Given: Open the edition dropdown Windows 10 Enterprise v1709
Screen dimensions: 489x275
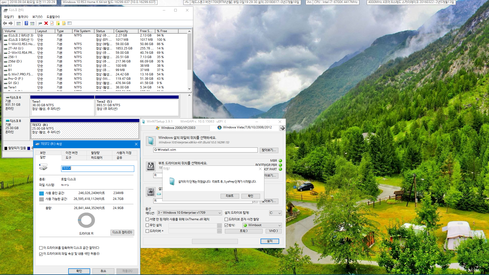Looking at the screenshot, I should coord(189,213).
